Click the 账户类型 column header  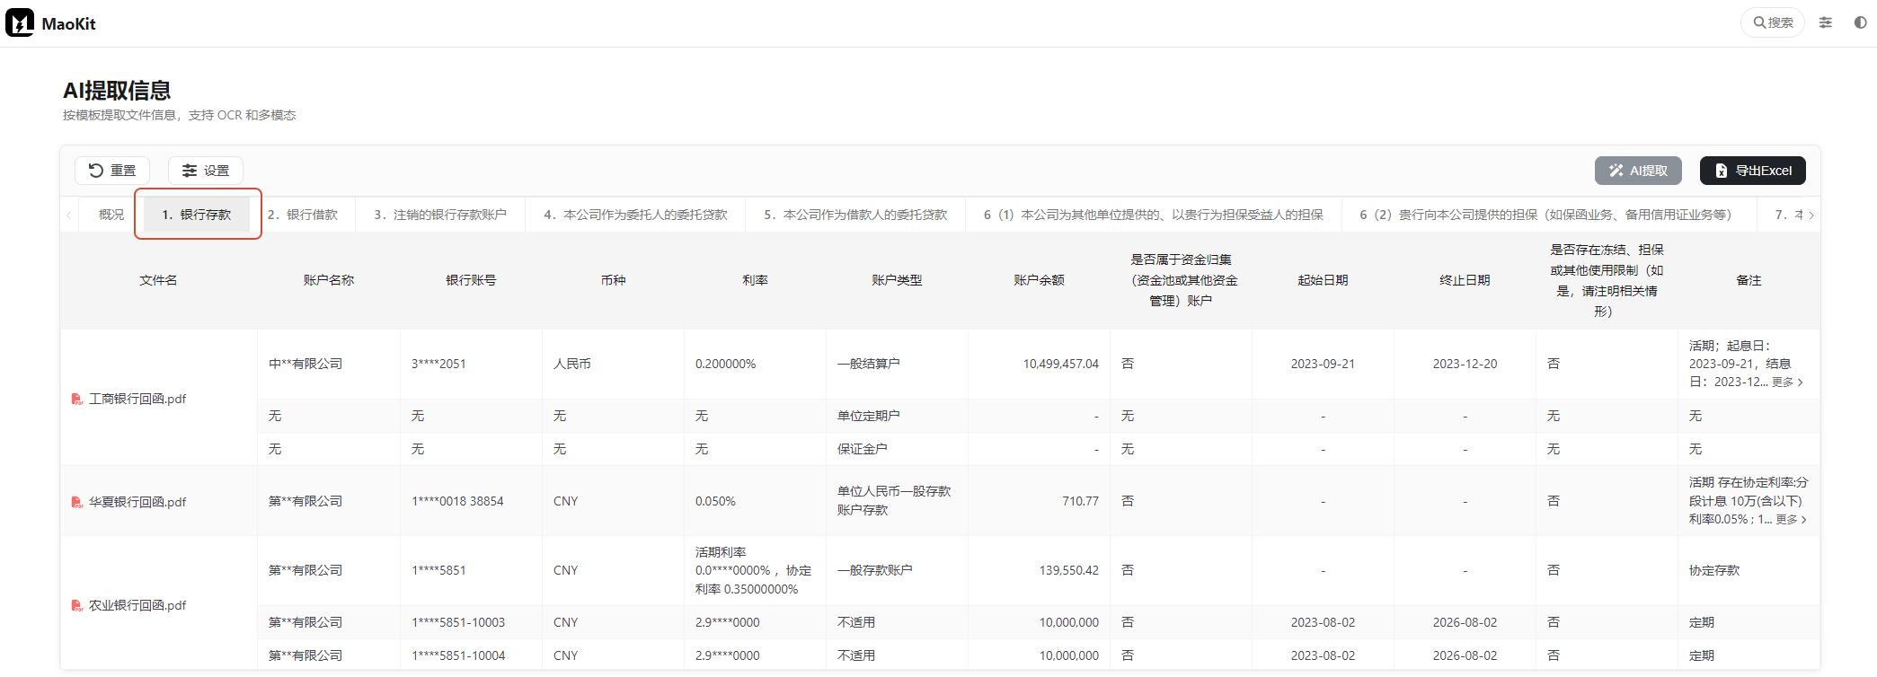[x=897, y=280]
